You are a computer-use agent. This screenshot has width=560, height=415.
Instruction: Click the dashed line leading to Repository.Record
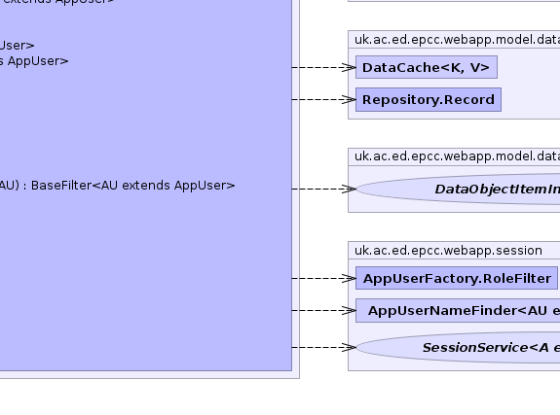pyautogui.click(x=317, y=99)
